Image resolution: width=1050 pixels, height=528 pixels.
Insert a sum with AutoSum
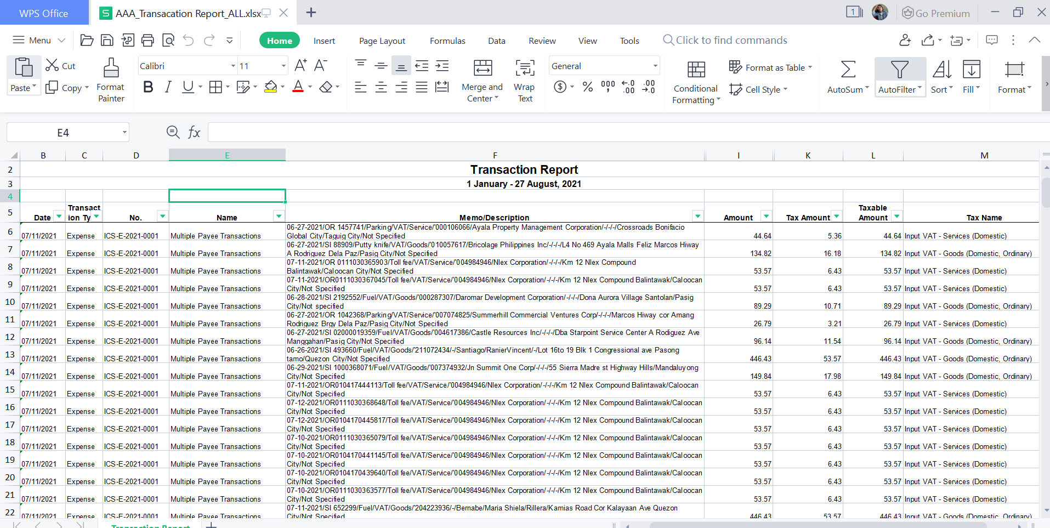click(848, 77)
